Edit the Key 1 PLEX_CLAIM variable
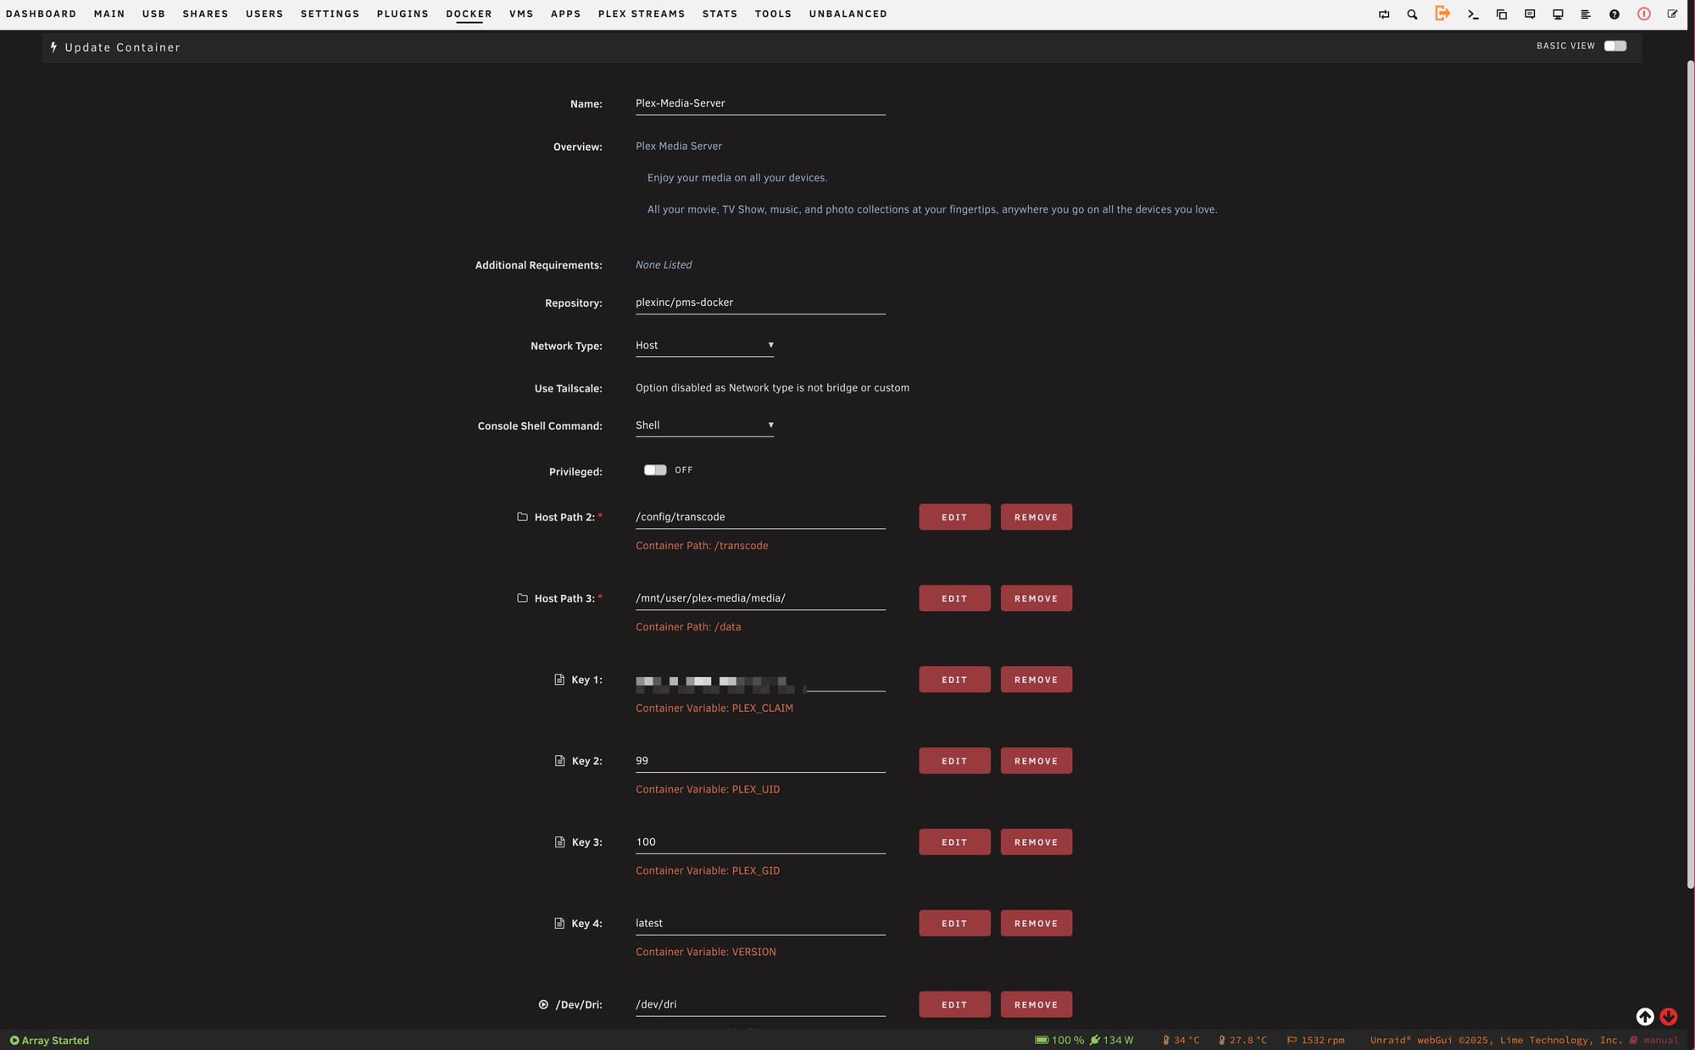Screen dimensions: 1695x1050 click(954, 680)
